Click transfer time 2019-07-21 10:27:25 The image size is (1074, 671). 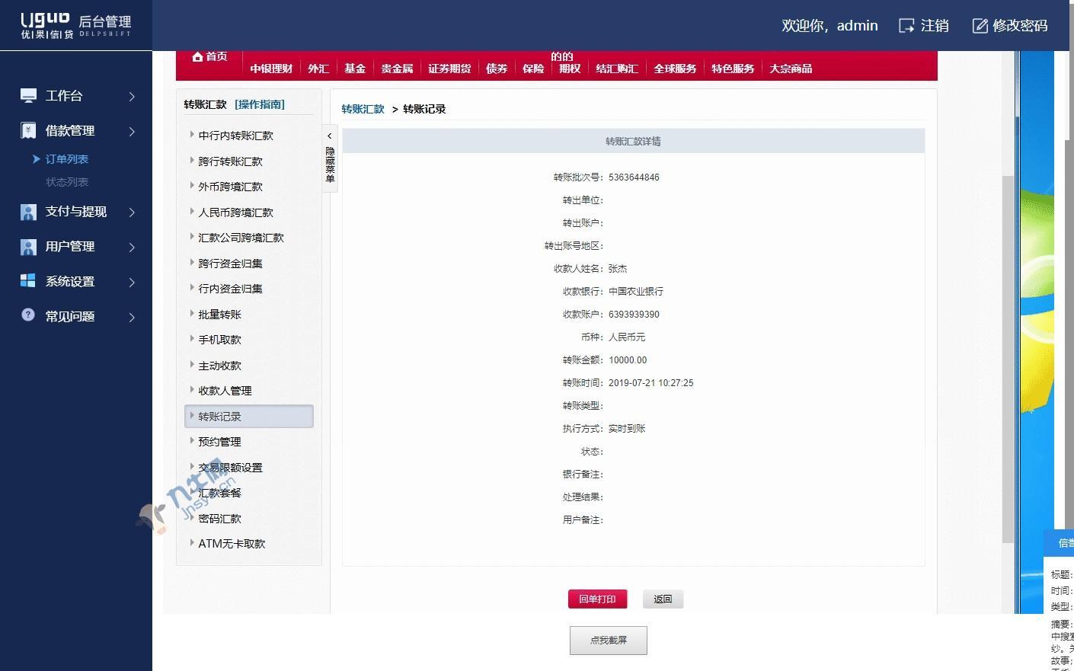coord(650,383)
